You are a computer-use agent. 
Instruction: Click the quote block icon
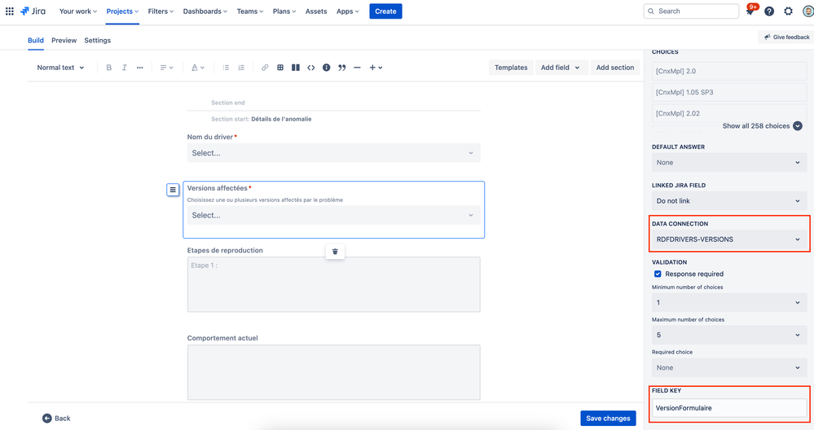tap(341, 68)
